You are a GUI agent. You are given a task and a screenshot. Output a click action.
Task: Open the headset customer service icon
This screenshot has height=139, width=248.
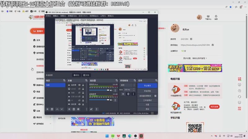239,97
